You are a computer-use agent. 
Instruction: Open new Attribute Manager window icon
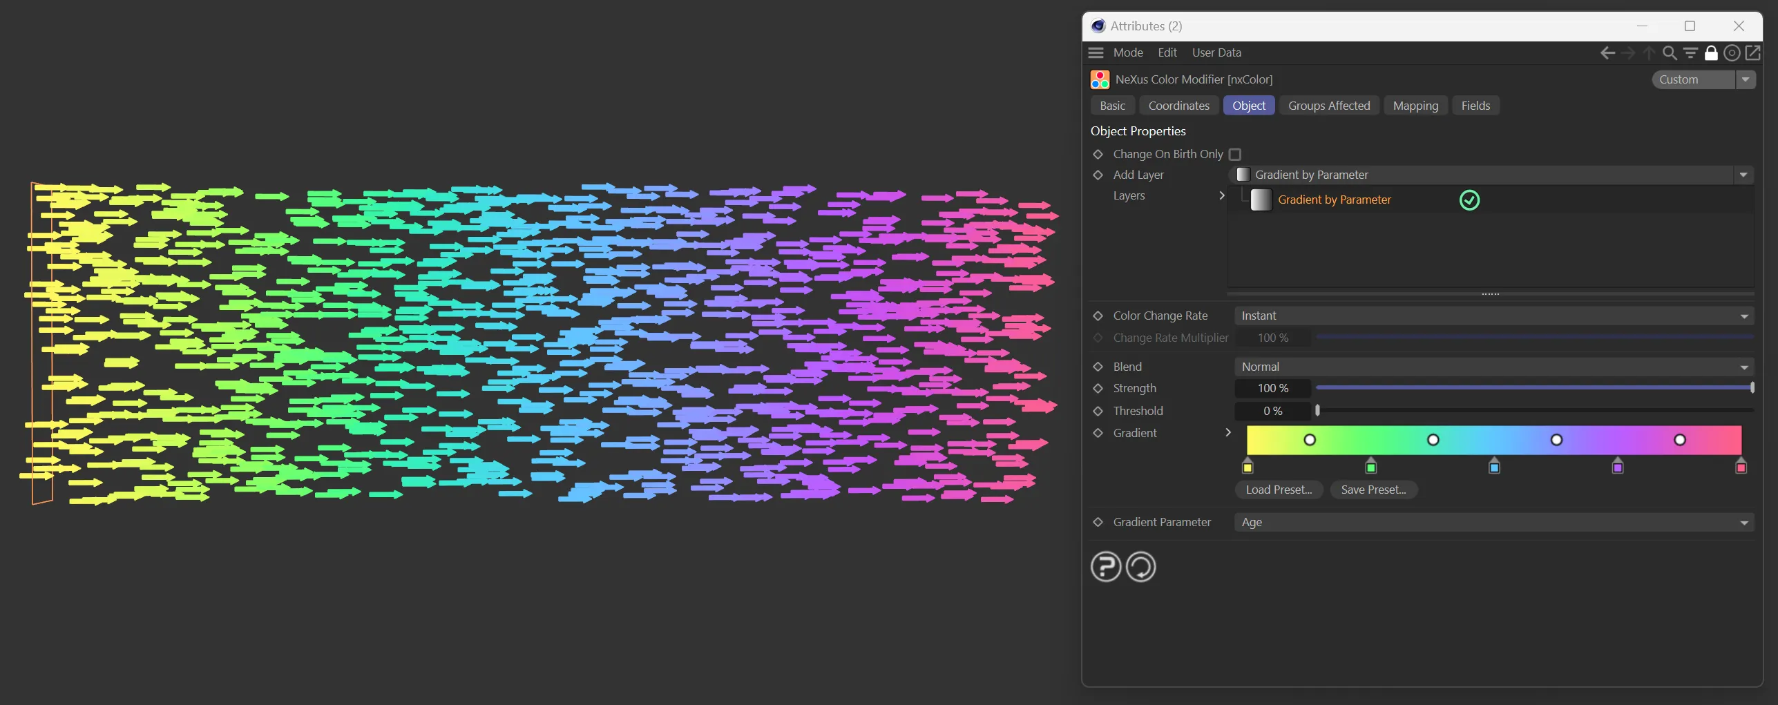(1753, 53)
